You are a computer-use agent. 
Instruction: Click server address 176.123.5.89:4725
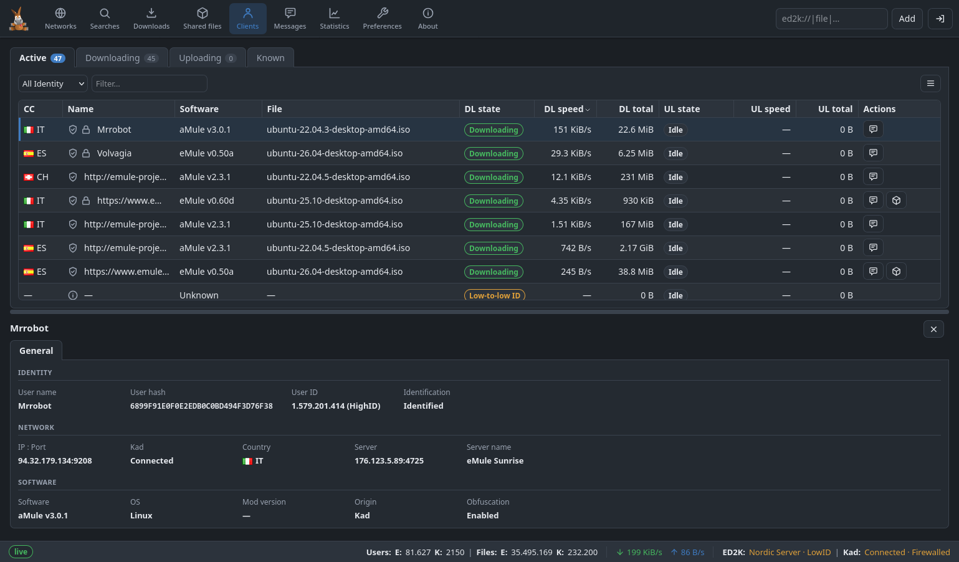pos(389,461)
